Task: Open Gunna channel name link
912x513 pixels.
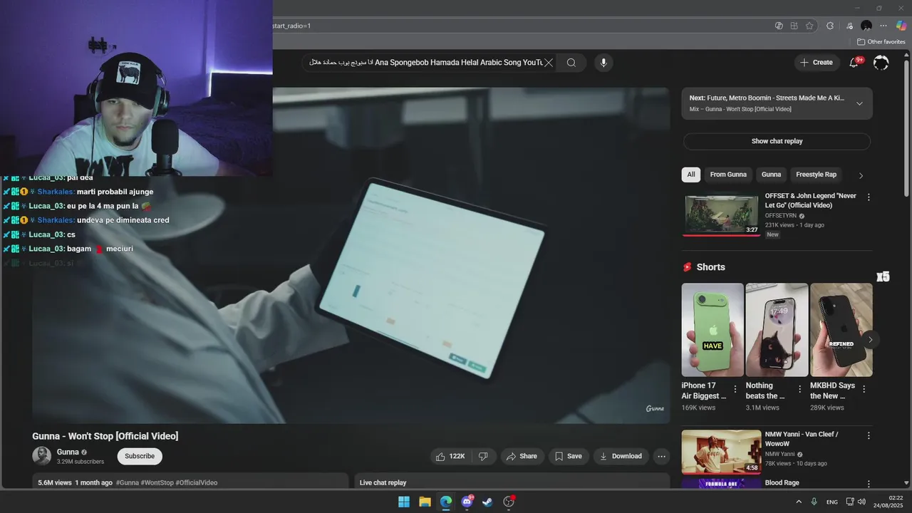Action: click(x=68, y=452)
